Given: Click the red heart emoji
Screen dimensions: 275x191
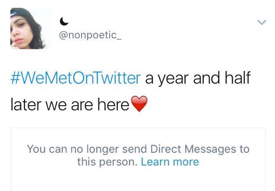Looking at the screenshot, I should point(139,105).
